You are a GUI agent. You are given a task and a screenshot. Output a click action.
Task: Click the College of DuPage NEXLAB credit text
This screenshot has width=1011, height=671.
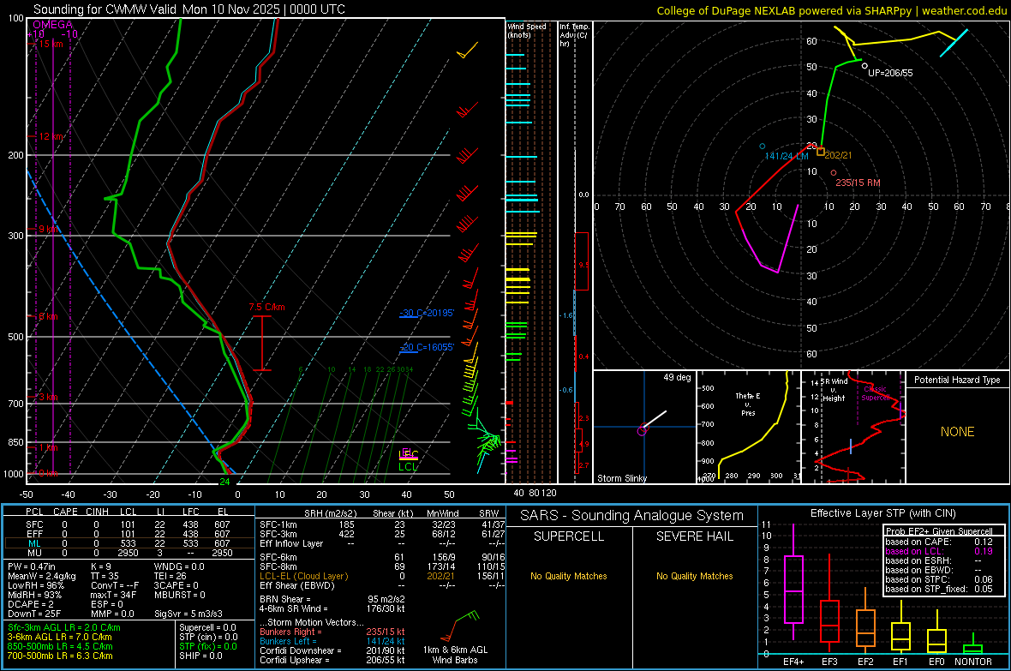pos(831,10)
